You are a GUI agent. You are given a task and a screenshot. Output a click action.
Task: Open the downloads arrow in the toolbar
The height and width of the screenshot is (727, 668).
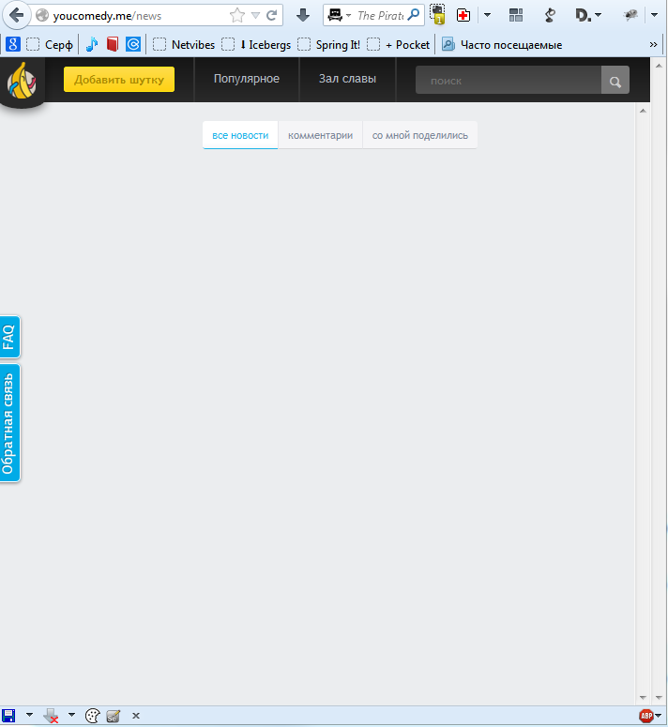click(x=302, y=15)
